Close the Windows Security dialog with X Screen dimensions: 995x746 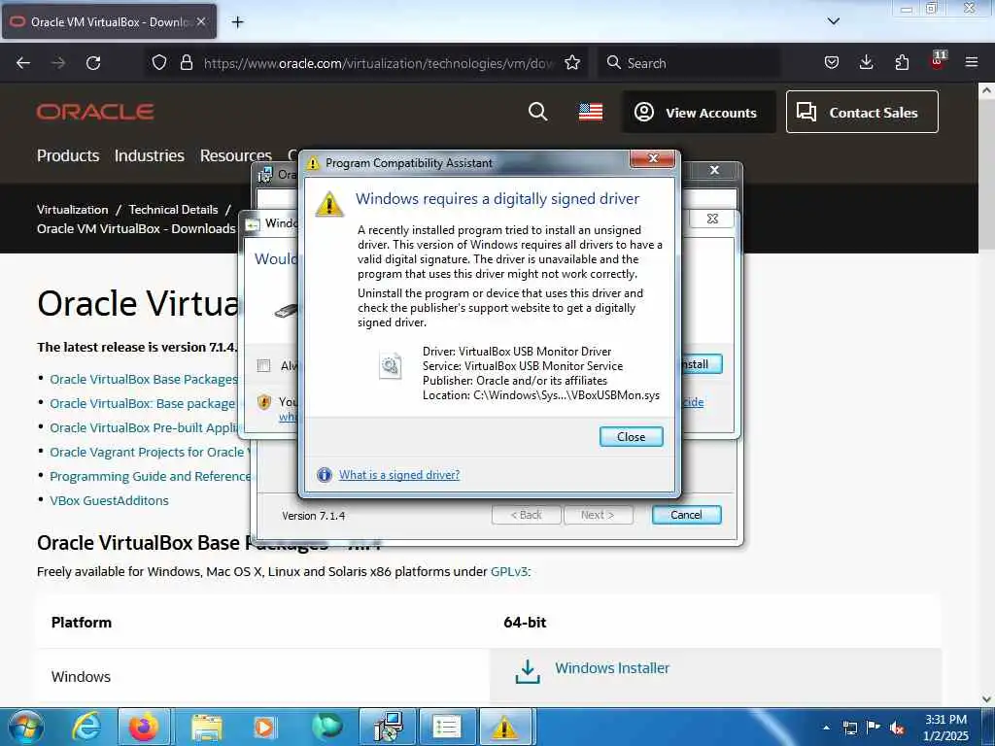click(x=712, y=219)
